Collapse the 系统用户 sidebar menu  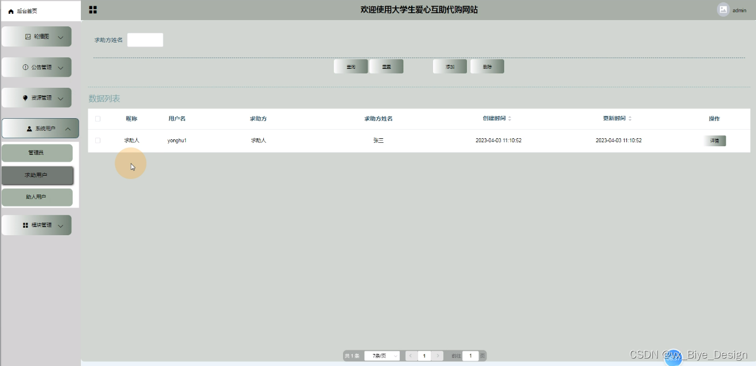click(x=40, y=129)
